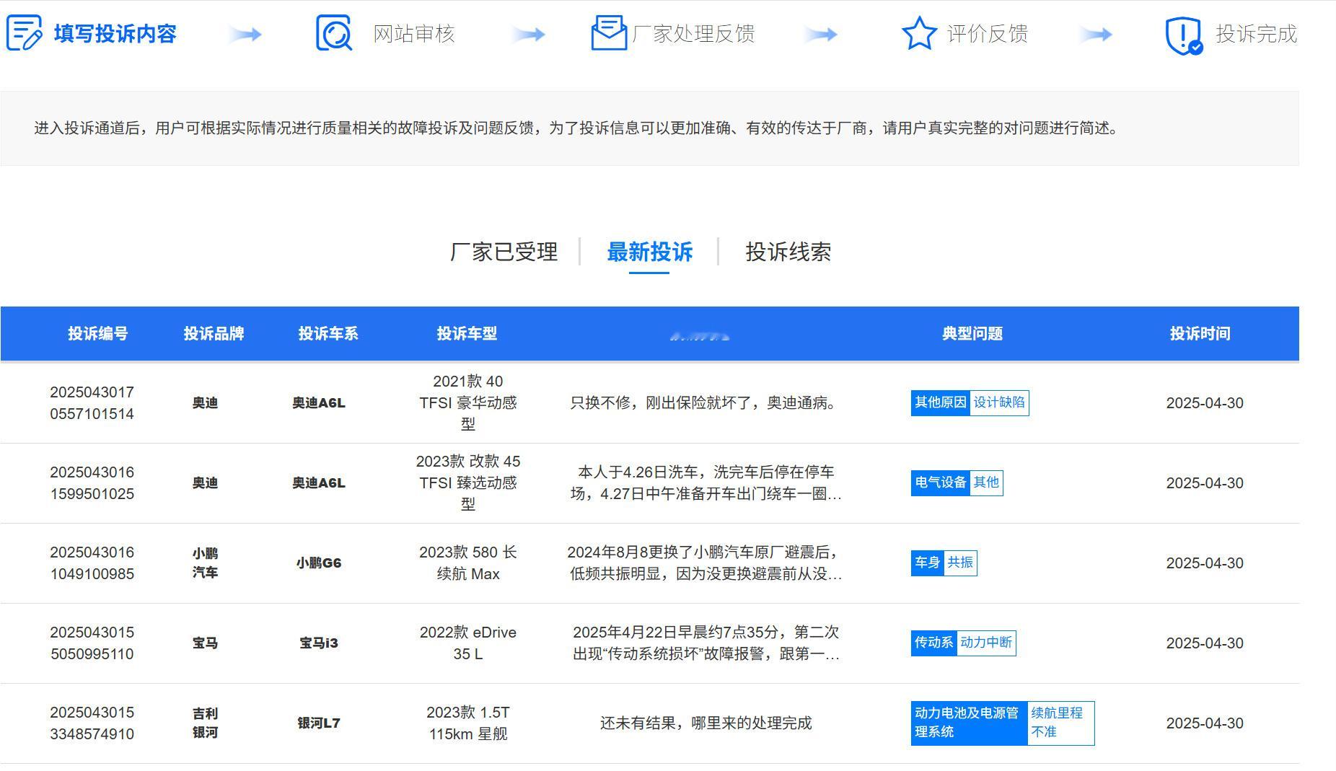Click the 宝马i3 series cell
The image size is (1336, 771).
(x=319, y=643)
